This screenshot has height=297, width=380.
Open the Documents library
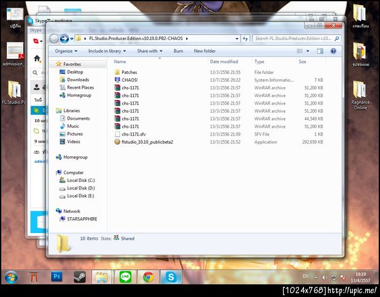coord(79,118)
